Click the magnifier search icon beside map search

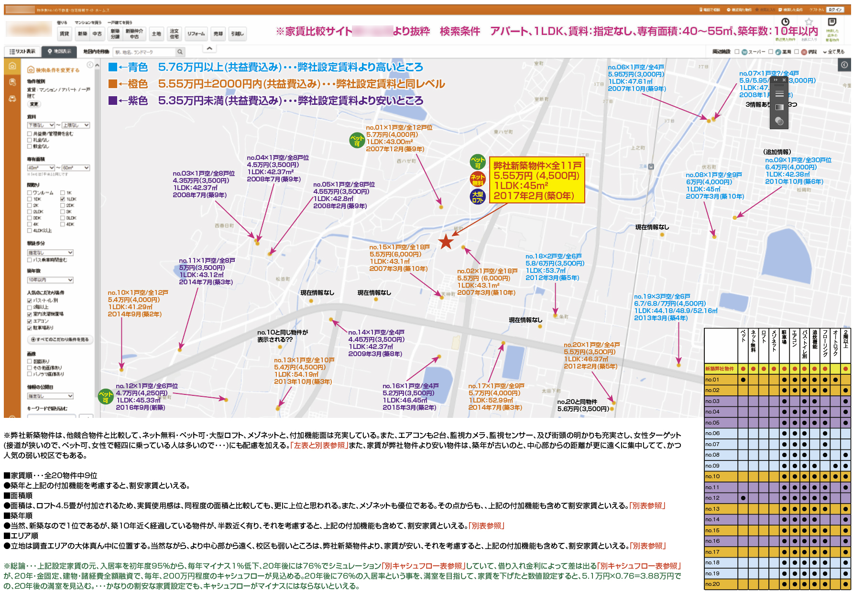click(x=180, y=52)
